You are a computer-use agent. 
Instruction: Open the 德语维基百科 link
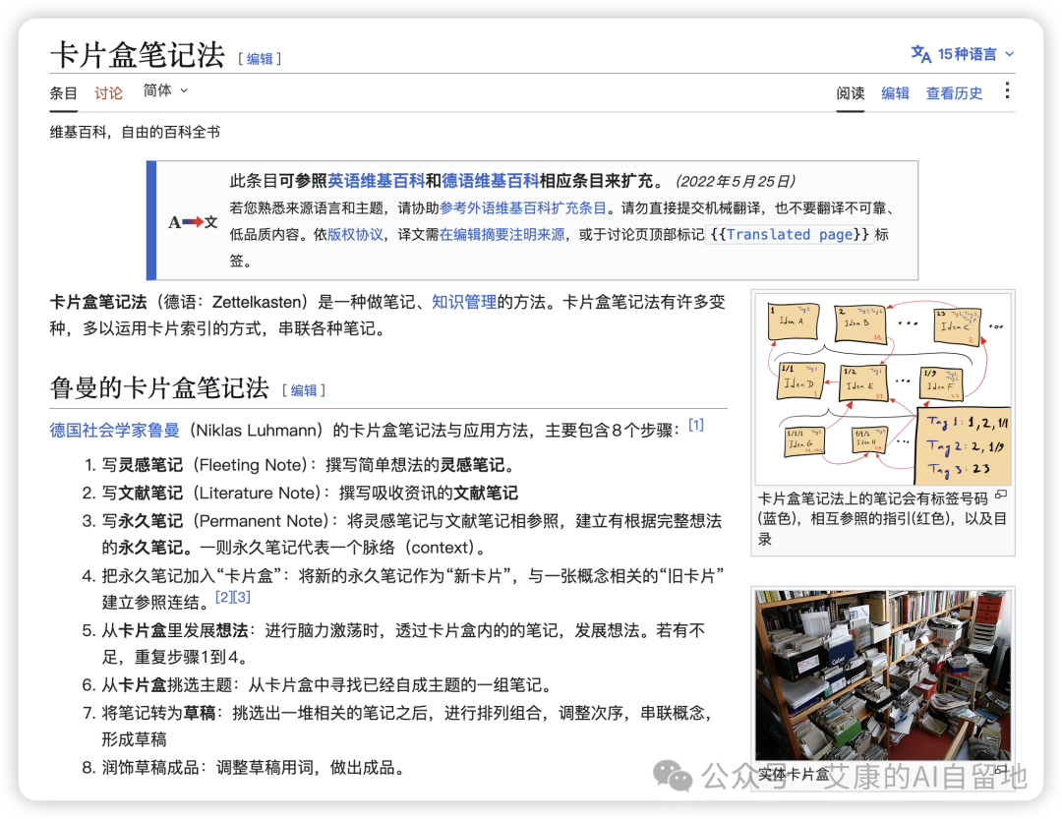click(491, 181)
